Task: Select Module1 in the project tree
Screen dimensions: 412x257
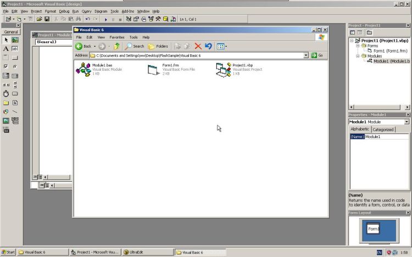Action: (x=391, y=61)
